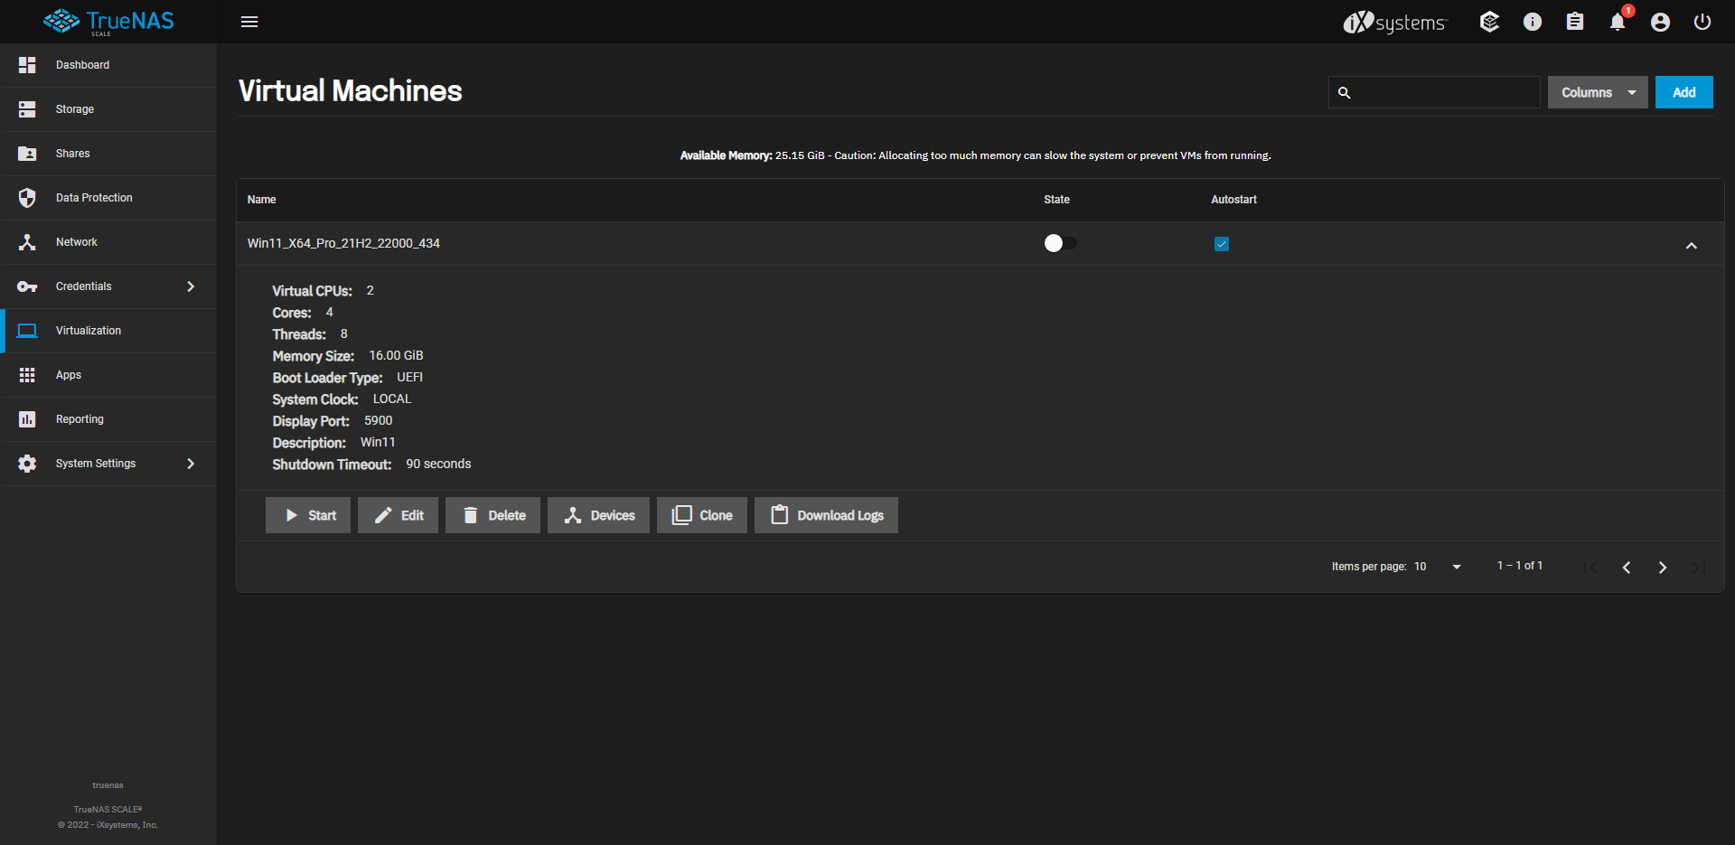
Task: Click the Network sidebar icon
Action: 27,242
